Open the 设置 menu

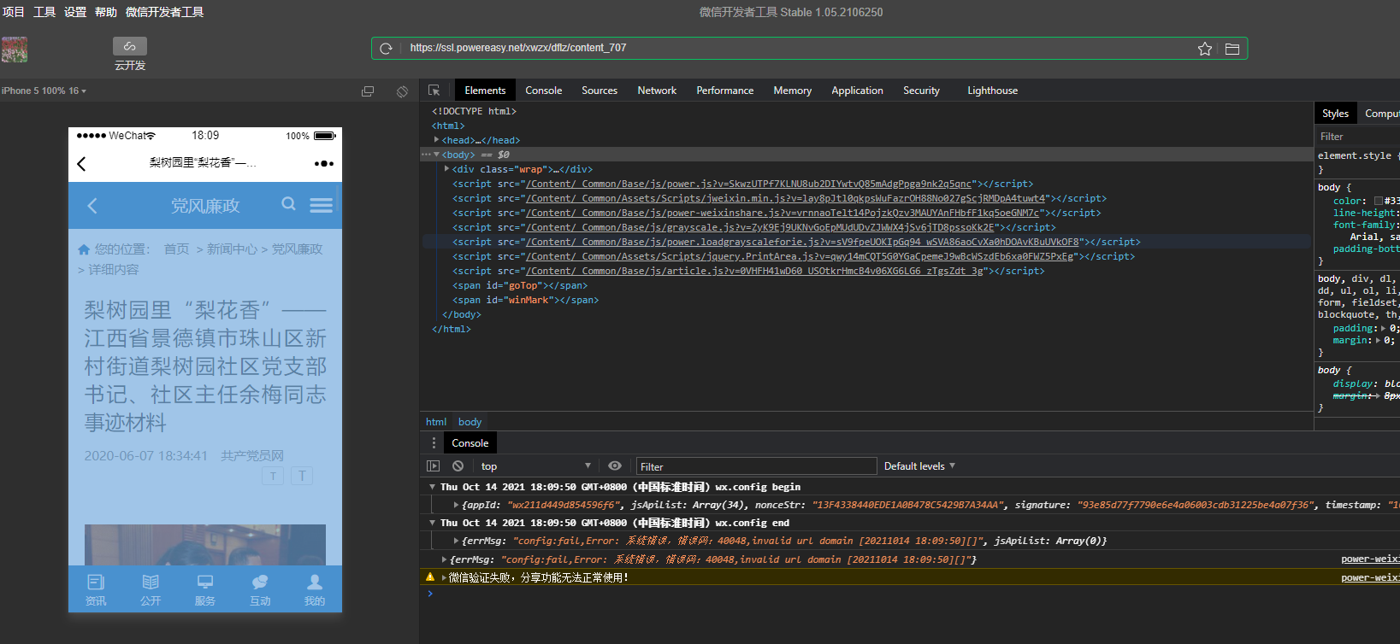75,12
